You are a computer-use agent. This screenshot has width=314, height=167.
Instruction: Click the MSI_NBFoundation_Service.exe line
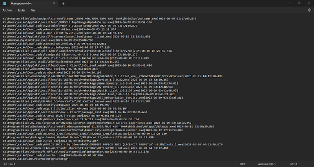93,98
